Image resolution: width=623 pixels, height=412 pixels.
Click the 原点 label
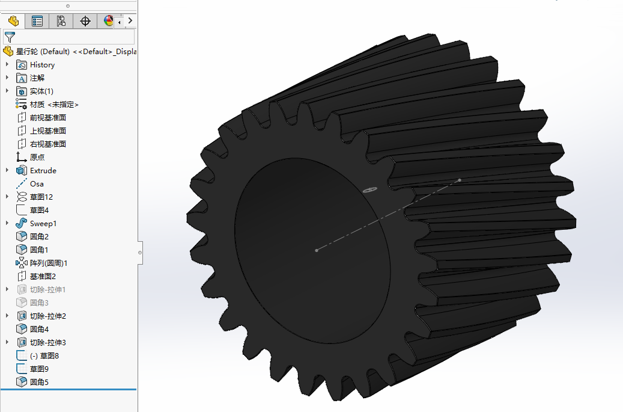click(37, 157)
